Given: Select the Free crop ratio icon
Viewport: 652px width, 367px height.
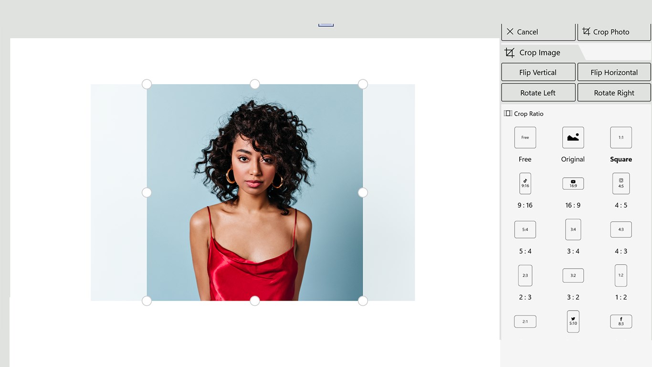Looking at the screenshot, I should click(525, 138).
